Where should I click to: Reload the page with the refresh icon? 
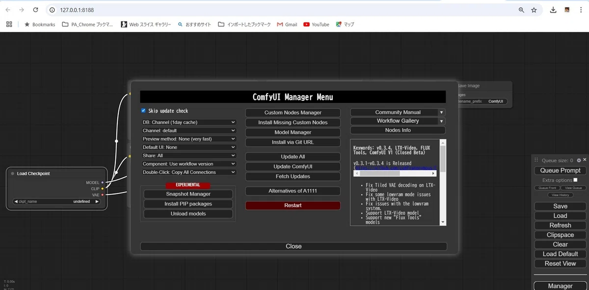(36, 10)
